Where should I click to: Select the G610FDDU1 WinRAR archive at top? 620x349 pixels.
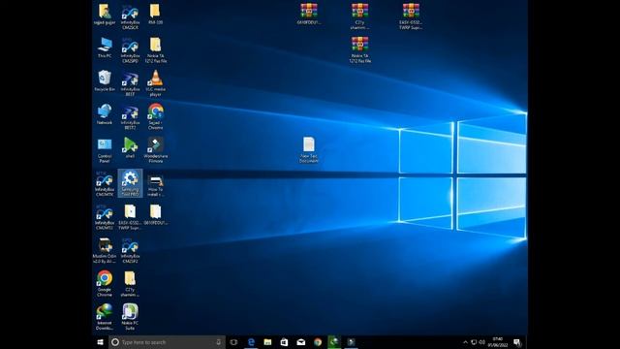[309, 15]
